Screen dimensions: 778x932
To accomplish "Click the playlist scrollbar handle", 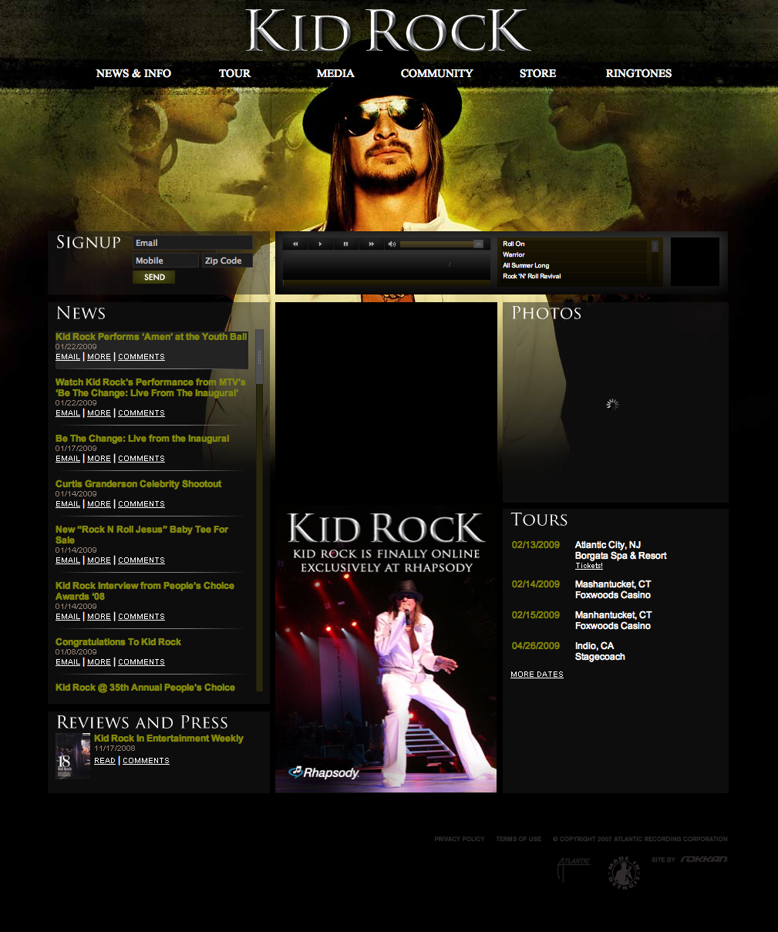I will click(655, 246).
